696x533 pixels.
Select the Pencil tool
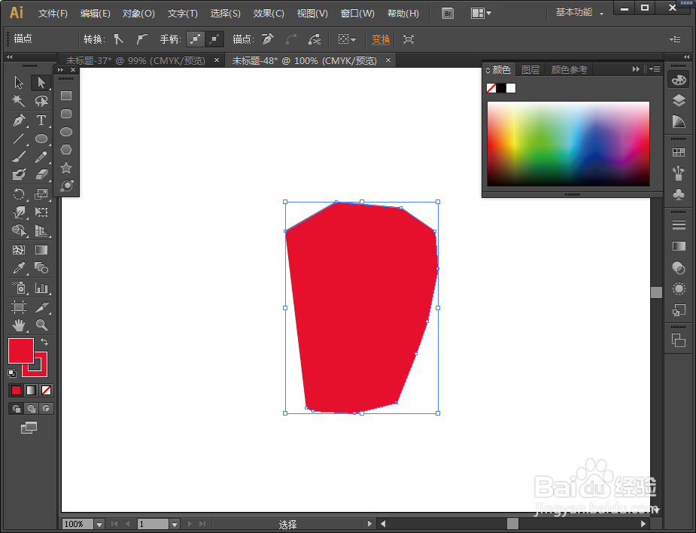tap(41, 157)
